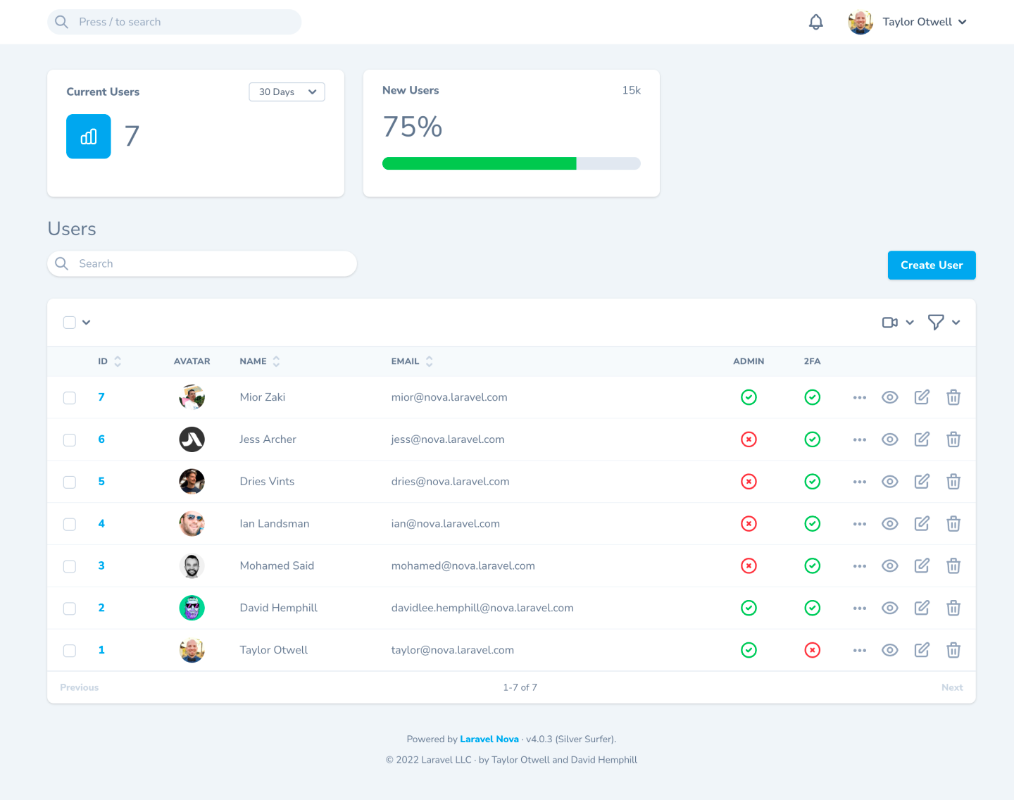
Task: Open the 30 Days range dropdown
Action: pos(287,92)
